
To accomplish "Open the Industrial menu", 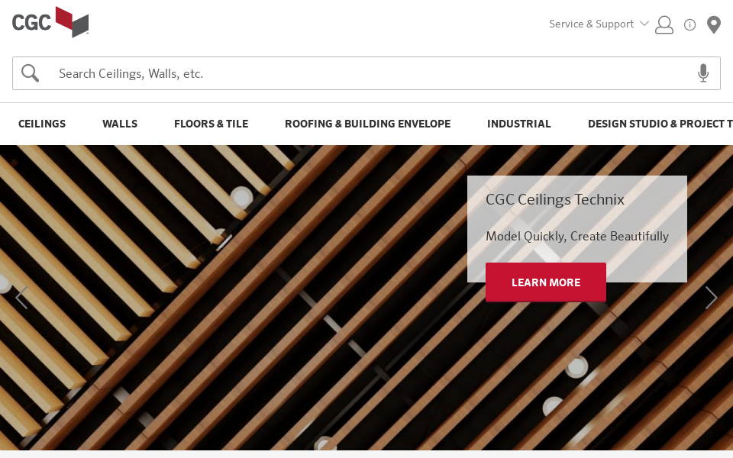I will coord(519,124).
